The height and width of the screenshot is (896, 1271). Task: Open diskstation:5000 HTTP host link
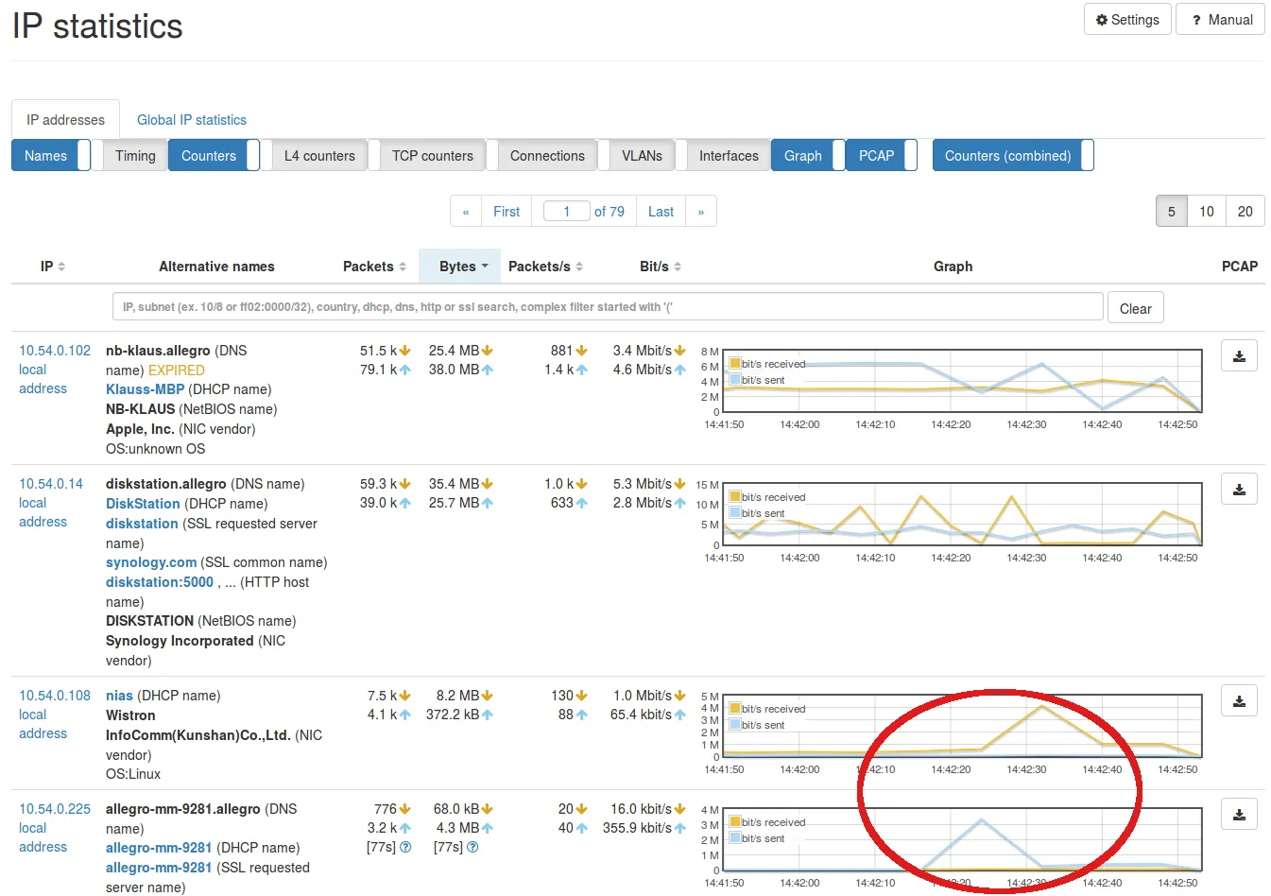[x=160, y=582]
